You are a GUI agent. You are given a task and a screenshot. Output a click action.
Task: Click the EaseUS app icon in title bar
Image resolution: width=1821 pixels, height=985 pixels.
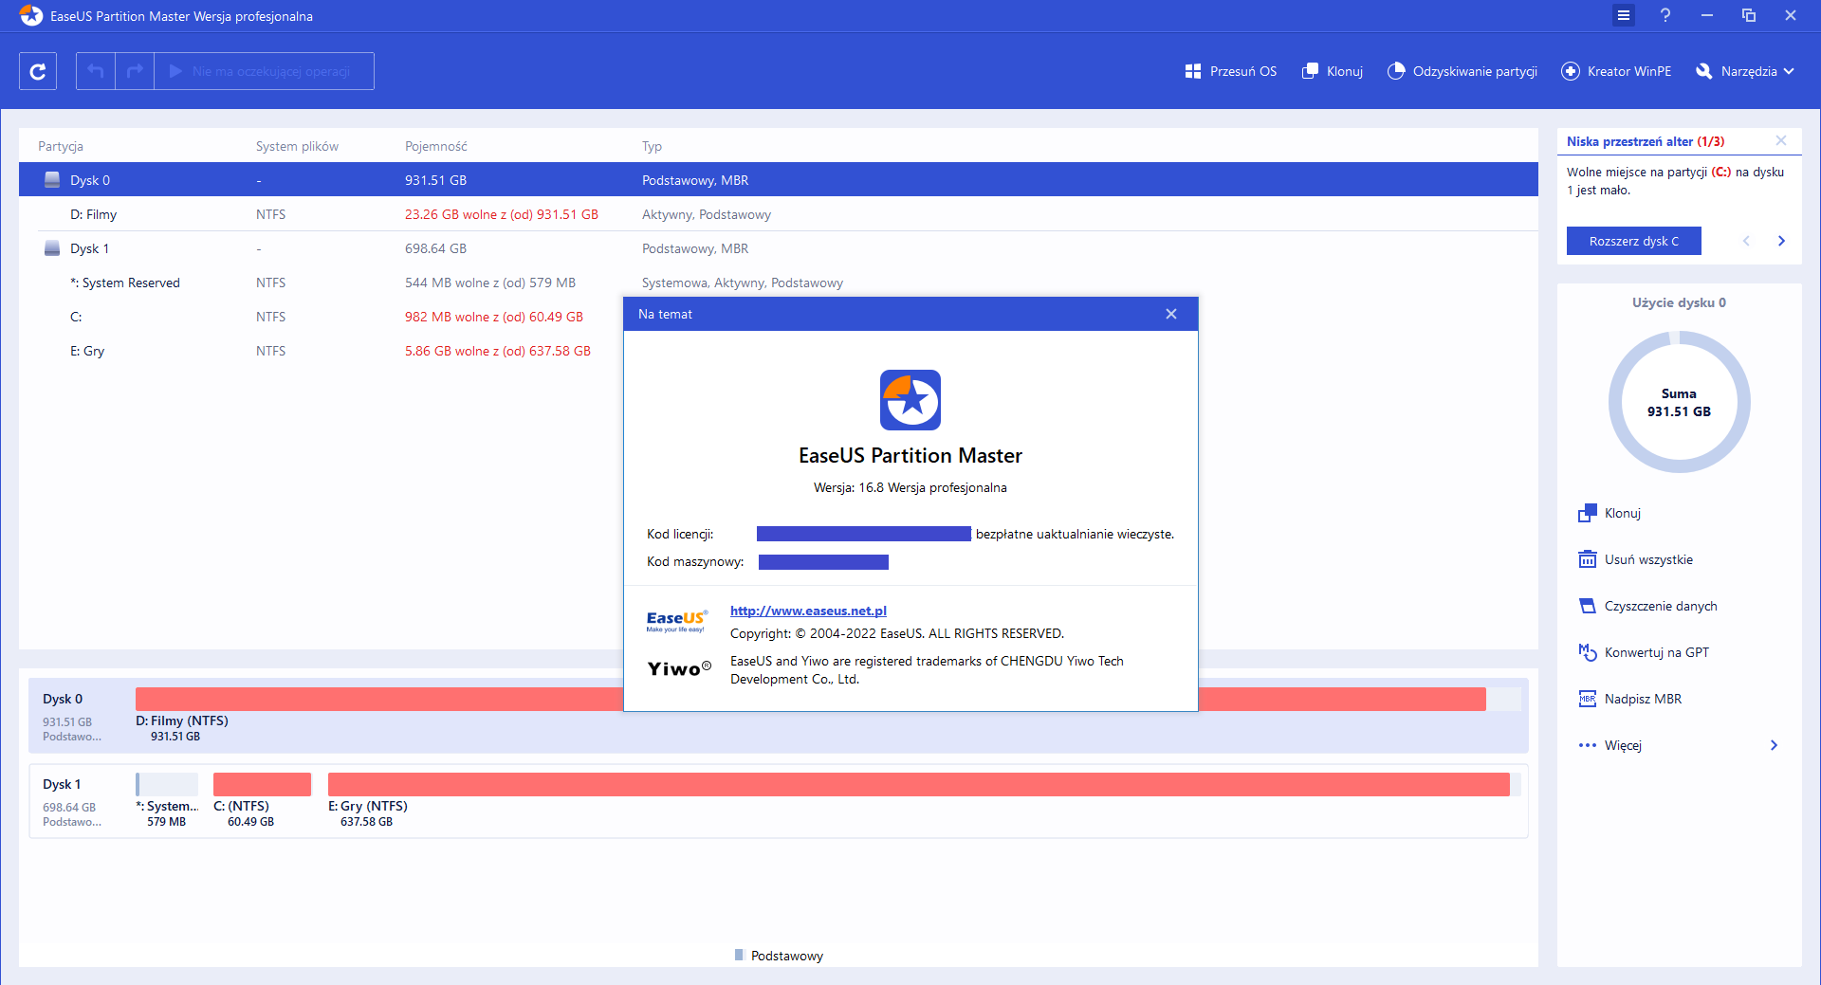tap(31, 16)
